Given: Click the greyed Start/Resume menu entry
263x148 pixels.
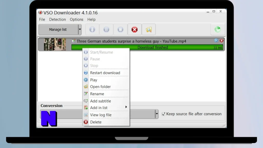Looking at the screenshot, I should pyautogui.click(x=106, y=52).
